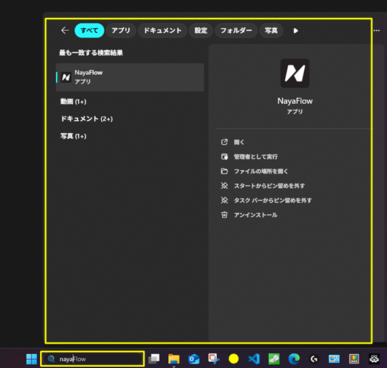
Task: Open Logitech G HUB from taskbar
Action: pos(314,359)
